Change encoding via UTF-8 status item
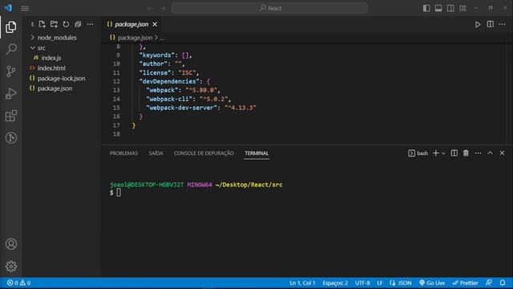 click(362, 283)
